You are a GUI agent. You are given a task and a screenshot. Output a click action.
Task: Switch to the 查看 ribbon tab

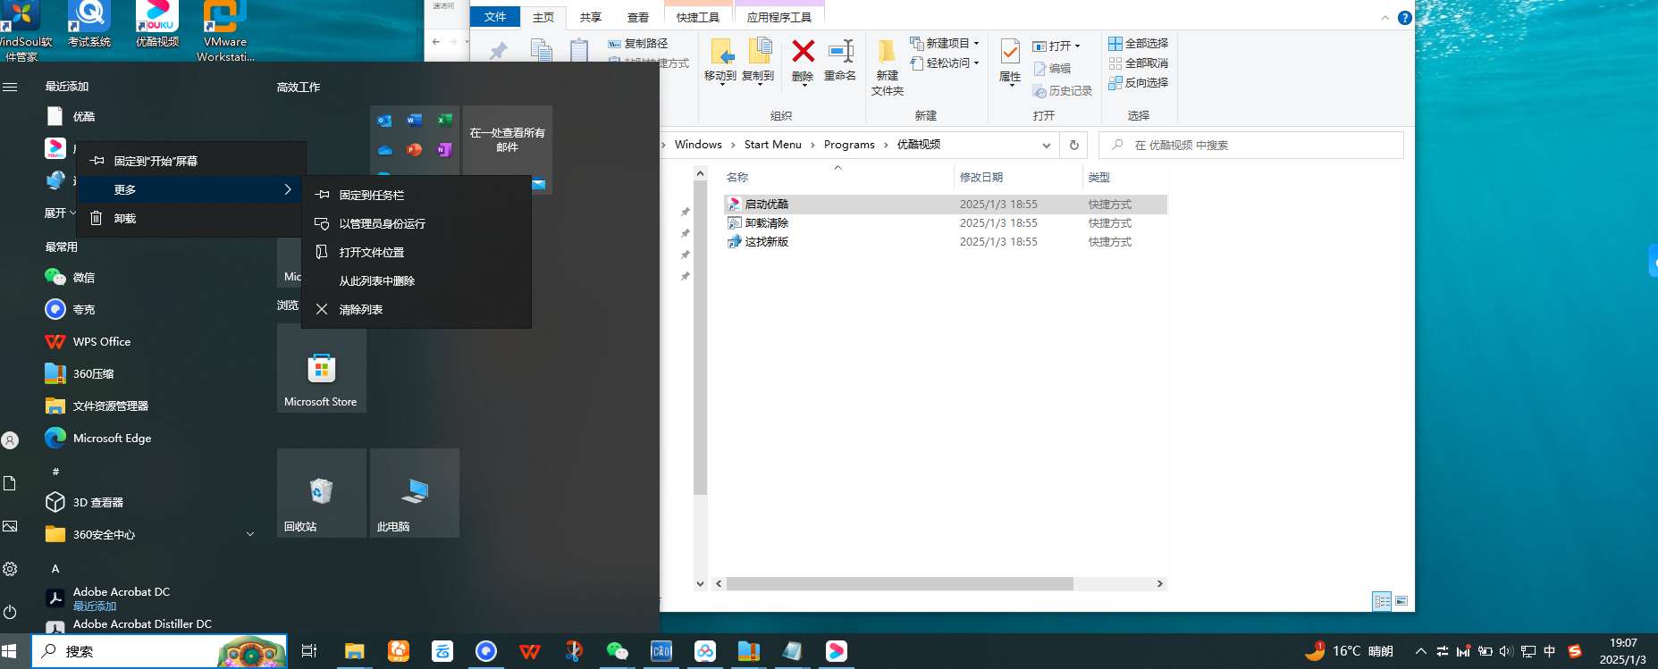(638, 17)
